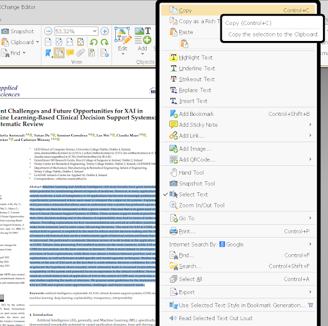Activate the Zoom In/Out Tool
Viewport: 328px width, 326px height.
click(x=238, y=205)
